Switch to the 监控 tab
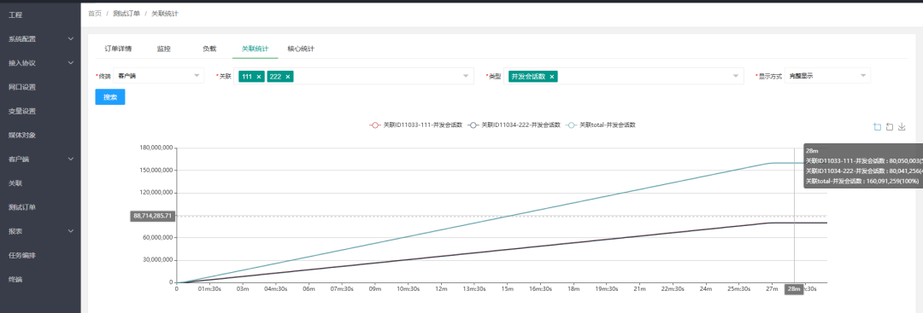This screenshot has height=313, width=923. 163,49
